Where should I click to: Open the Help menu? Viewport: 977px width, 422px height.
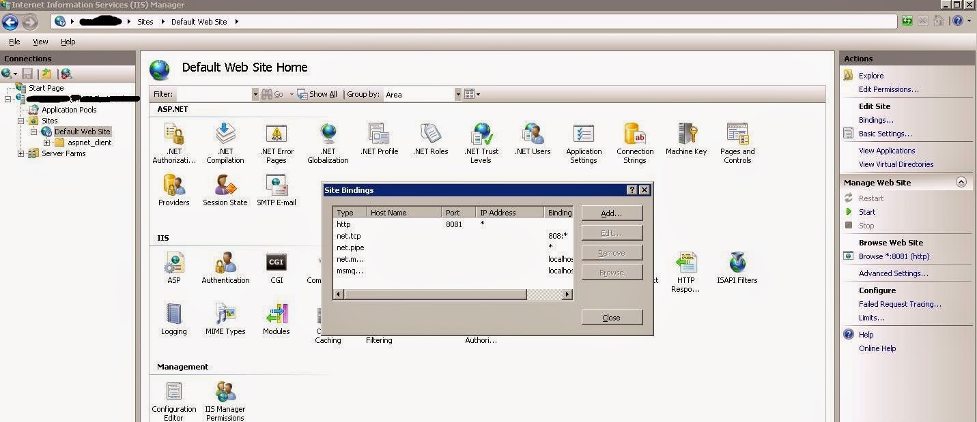68,42
